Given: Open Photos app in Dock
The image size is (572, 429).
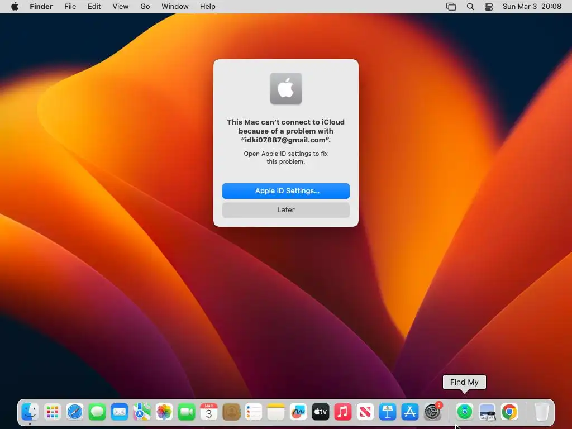Looking at the screenshot, I should [x=164, y=412].
